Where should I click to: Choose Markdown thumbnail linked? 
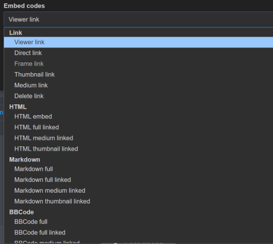[138, 201]
